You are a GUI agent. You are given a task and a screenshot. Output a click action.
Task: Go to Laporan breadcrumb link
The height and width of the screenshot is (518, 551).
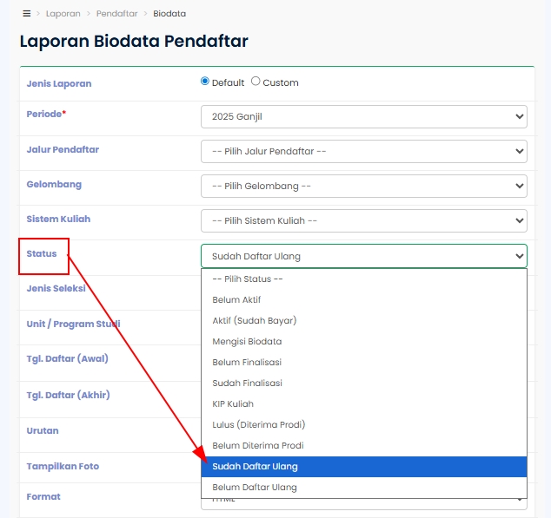[x=63, y=14]
